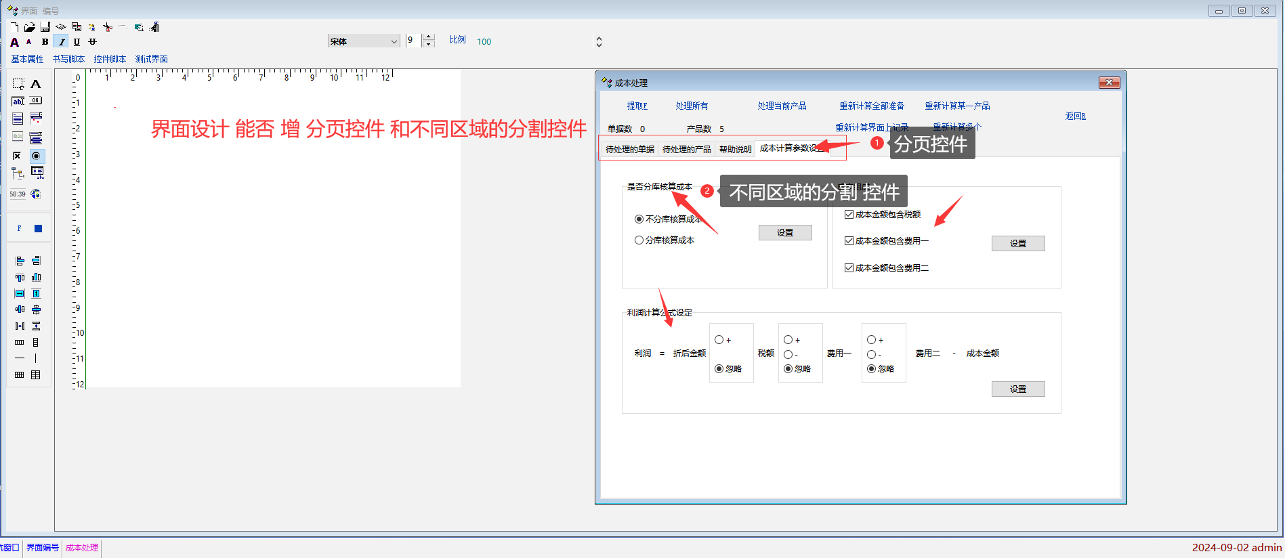Open the 控件脚本 tab
This screenshot has width=1285, height=558.
(110, 60)
